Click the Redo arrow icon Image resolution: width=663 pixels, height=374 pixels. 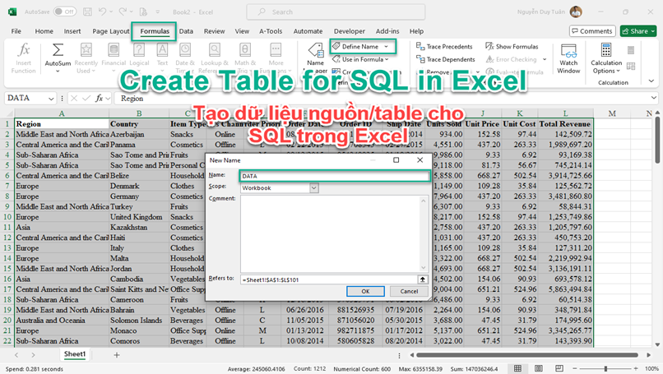(x=123, y=12)
